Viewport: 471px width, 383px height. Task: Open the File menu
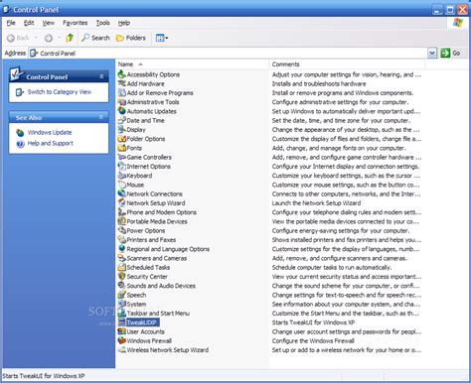click(x=11, y=23)
